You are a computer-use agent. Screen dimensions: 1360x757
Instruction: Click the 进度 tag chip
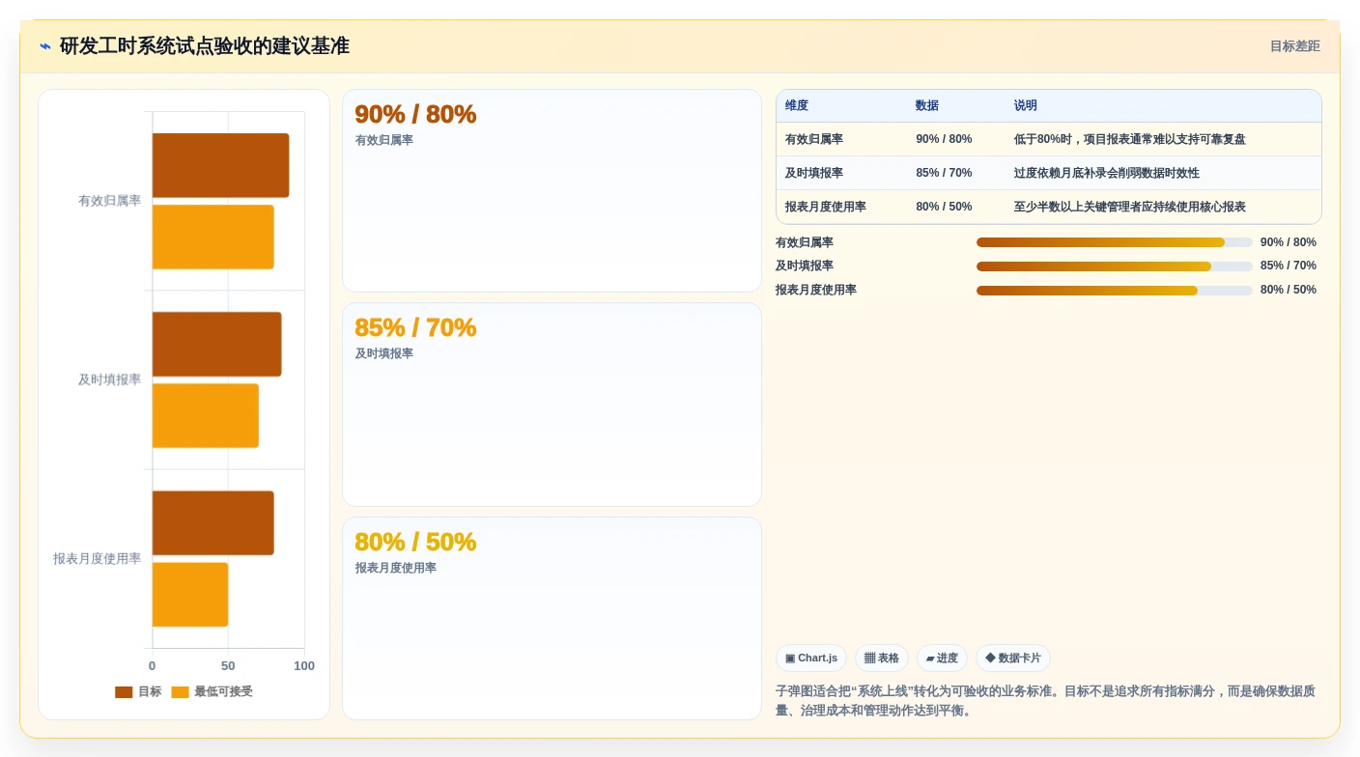click(x=942, y=659)
